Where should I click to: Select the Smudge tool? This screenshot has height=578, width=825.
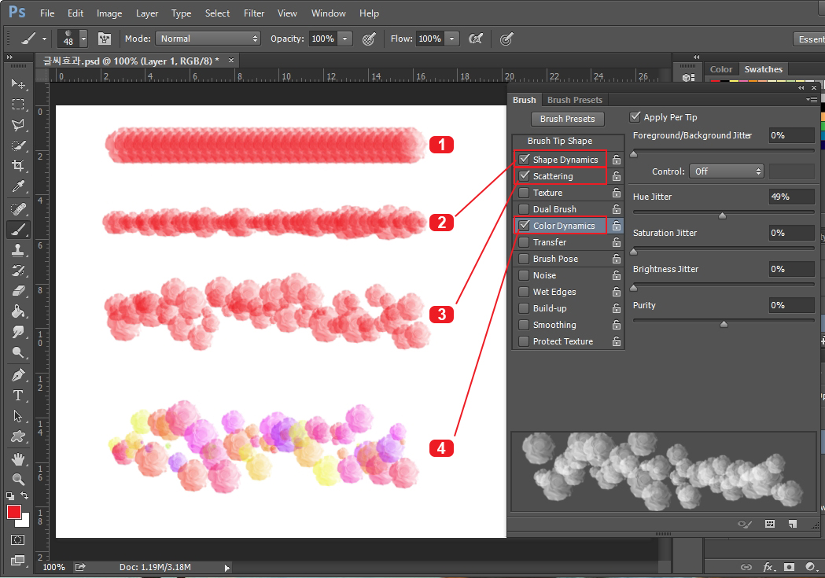[x=18, y=332]
